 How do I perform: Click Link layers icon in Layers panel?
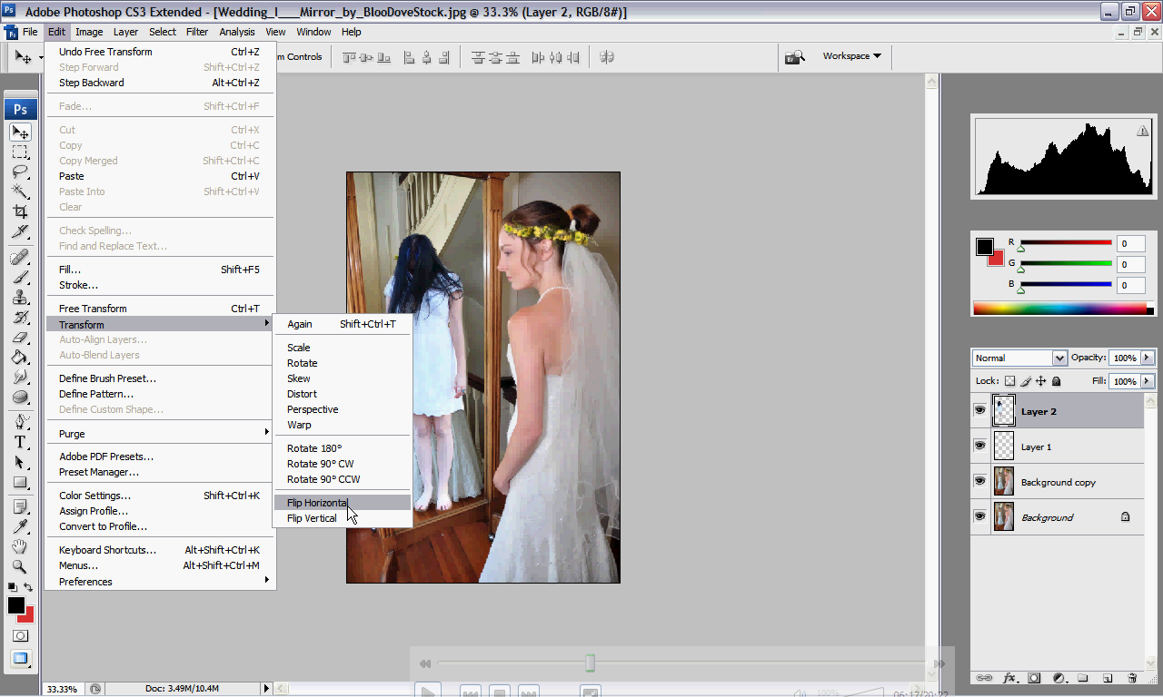coord(984,678)
